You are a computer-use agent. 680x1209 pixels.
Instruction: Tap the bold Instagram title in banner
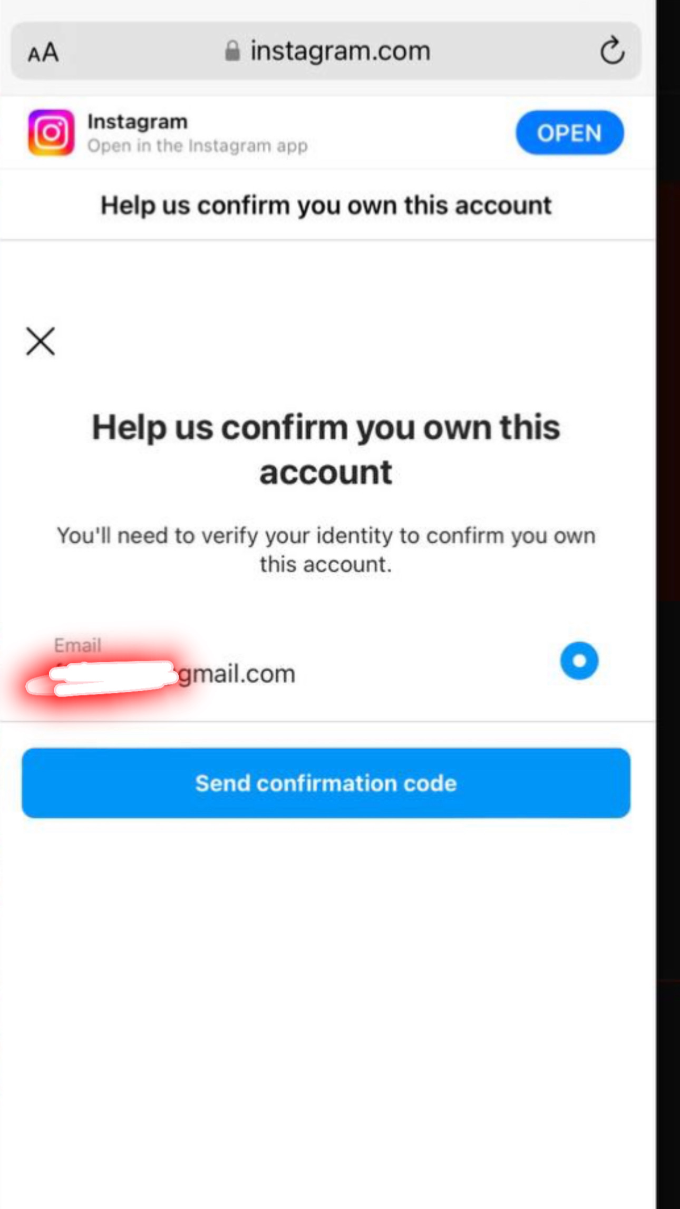pyautogui.click(x=138, y=121)
